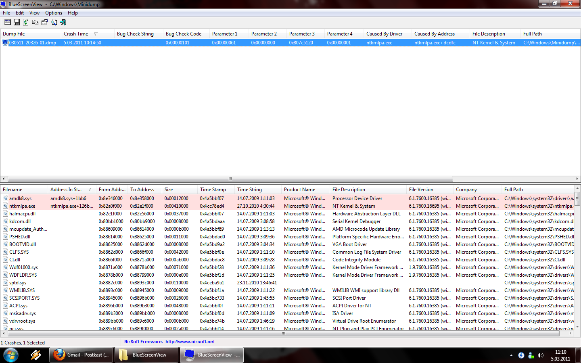Viewport: 581px width, 363px height.
Task: Sort lower pane by Filename column
Action: 24,190
